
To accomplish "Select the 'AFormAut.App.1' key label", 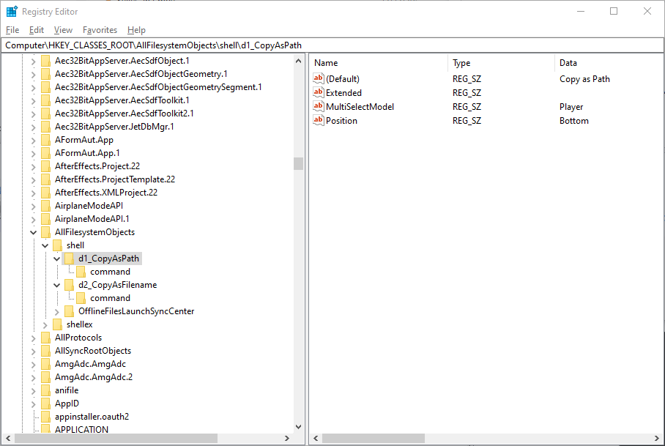I will 87,153.
